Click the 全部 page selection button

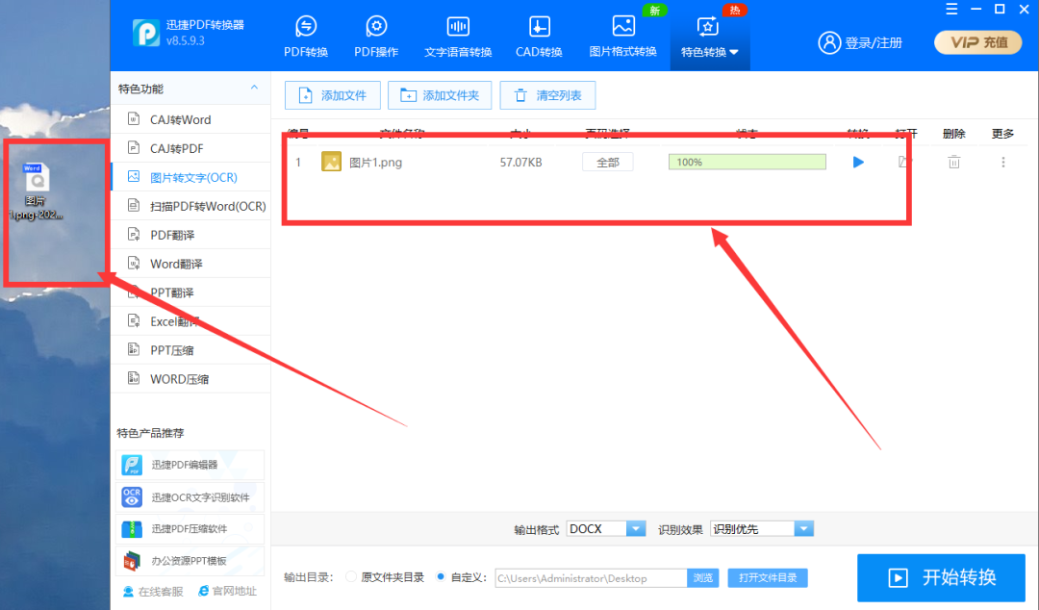pyautogui.click(x=608, y=163)
